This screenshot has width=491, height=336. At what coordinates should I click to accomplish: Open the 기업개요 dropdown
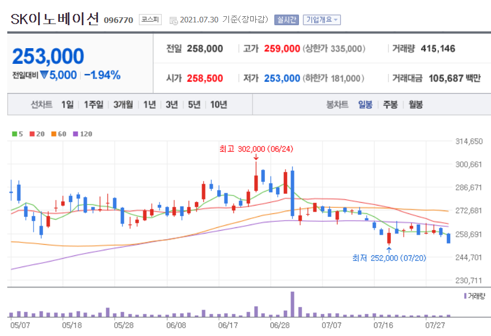(x=321, y=20)
